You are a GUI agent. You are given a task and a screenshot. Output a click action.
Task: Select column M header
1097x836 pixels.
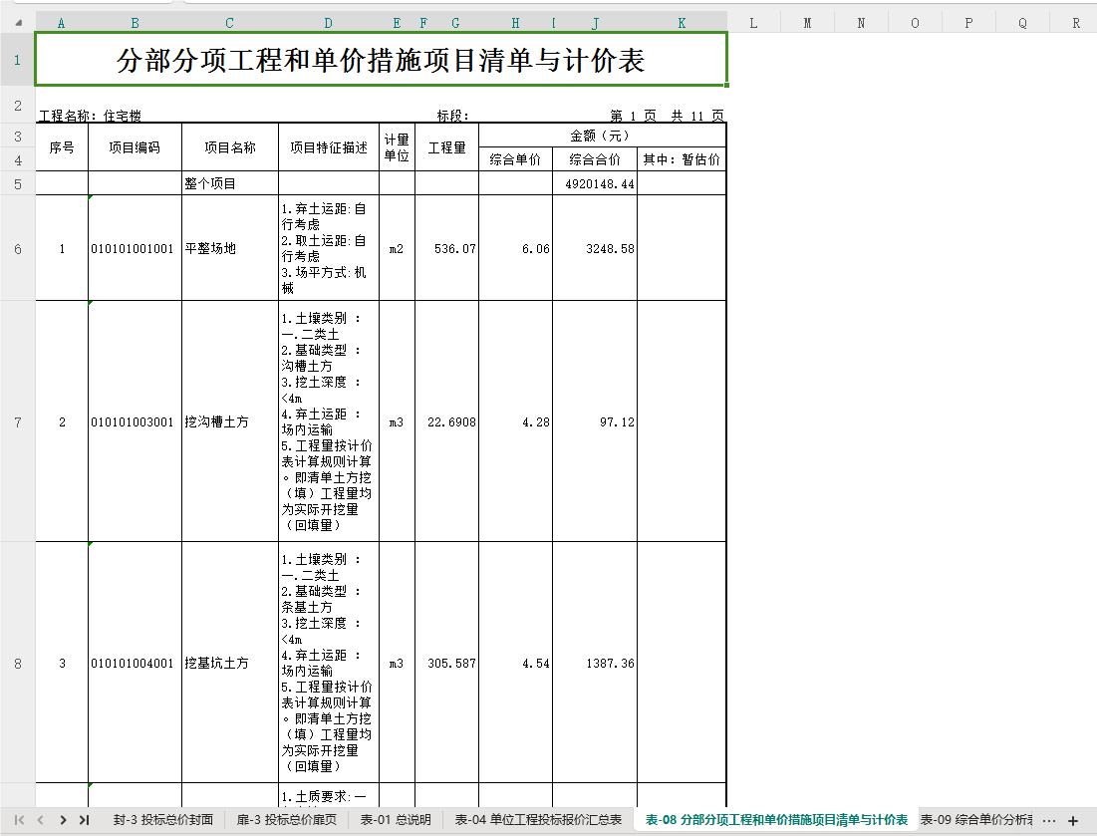point(807,23)
